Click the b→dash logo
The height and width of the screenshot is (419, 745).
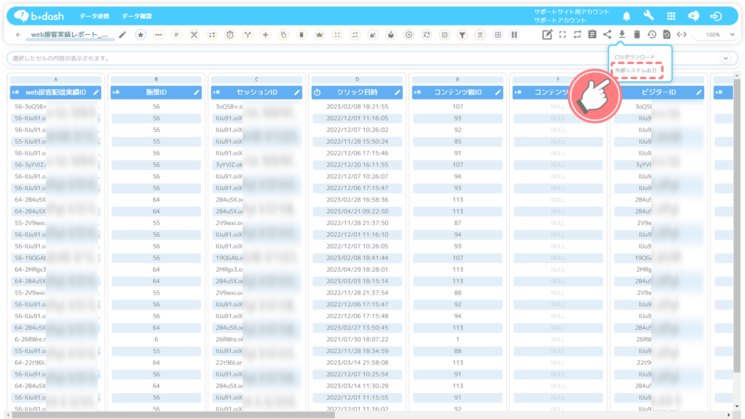point(39,16)
